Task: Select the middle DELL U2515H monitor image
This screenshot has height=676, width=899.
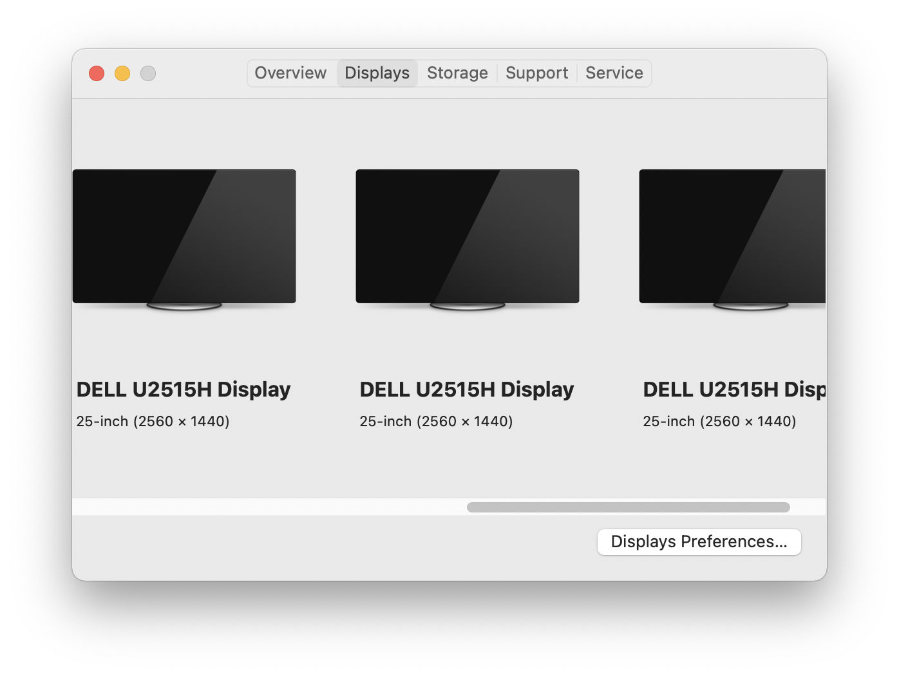Action: point(468,239)
